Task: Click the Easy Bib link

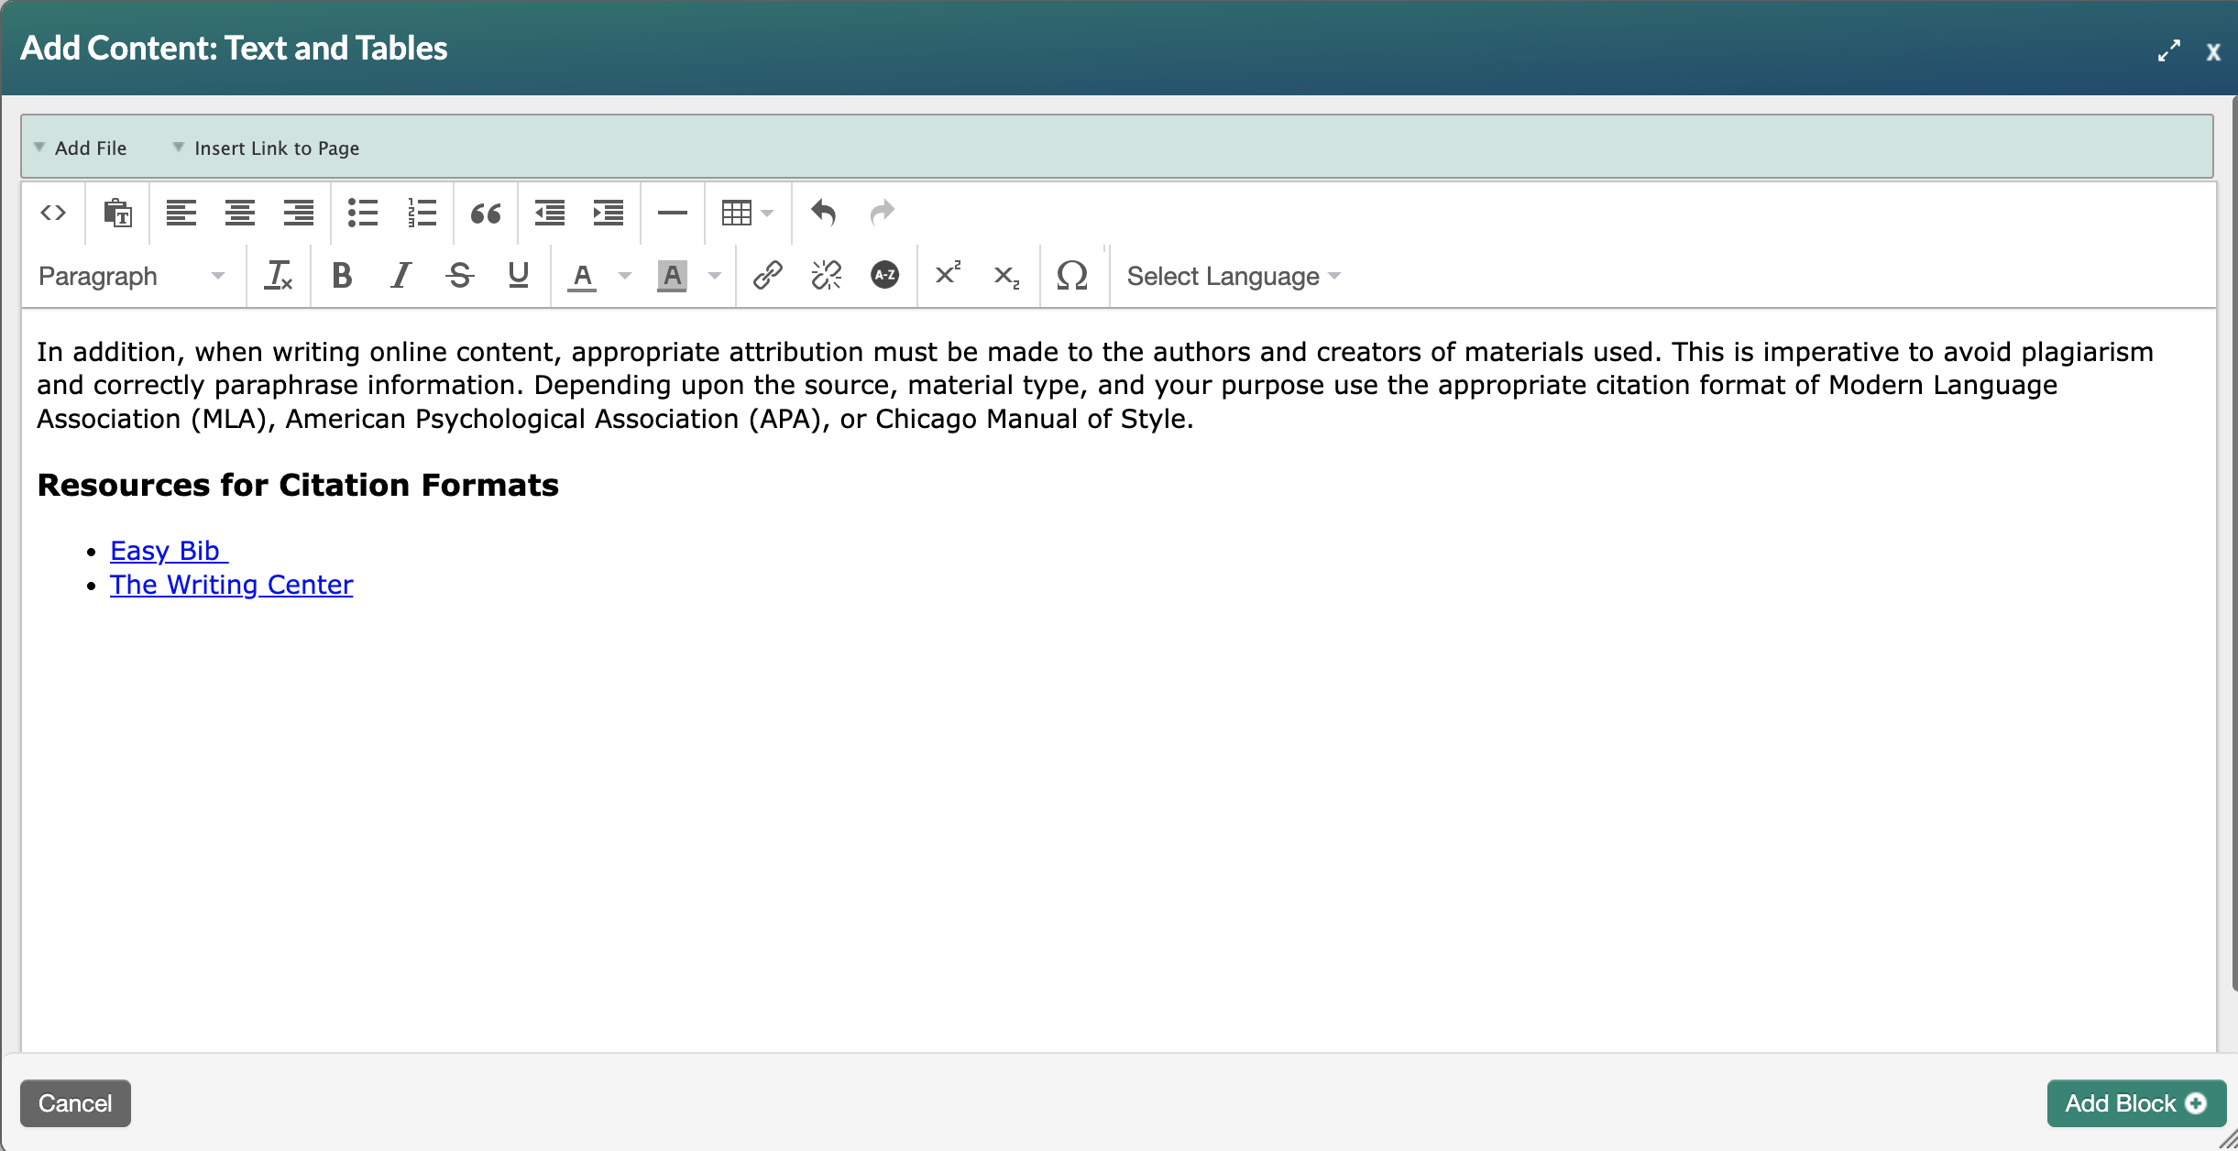Action: coord(169,551)
